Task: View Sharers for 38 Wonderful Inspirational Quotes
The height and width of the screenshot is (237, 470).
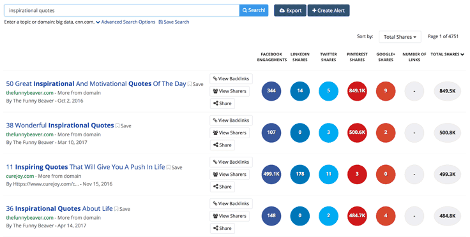Action: 230,133
